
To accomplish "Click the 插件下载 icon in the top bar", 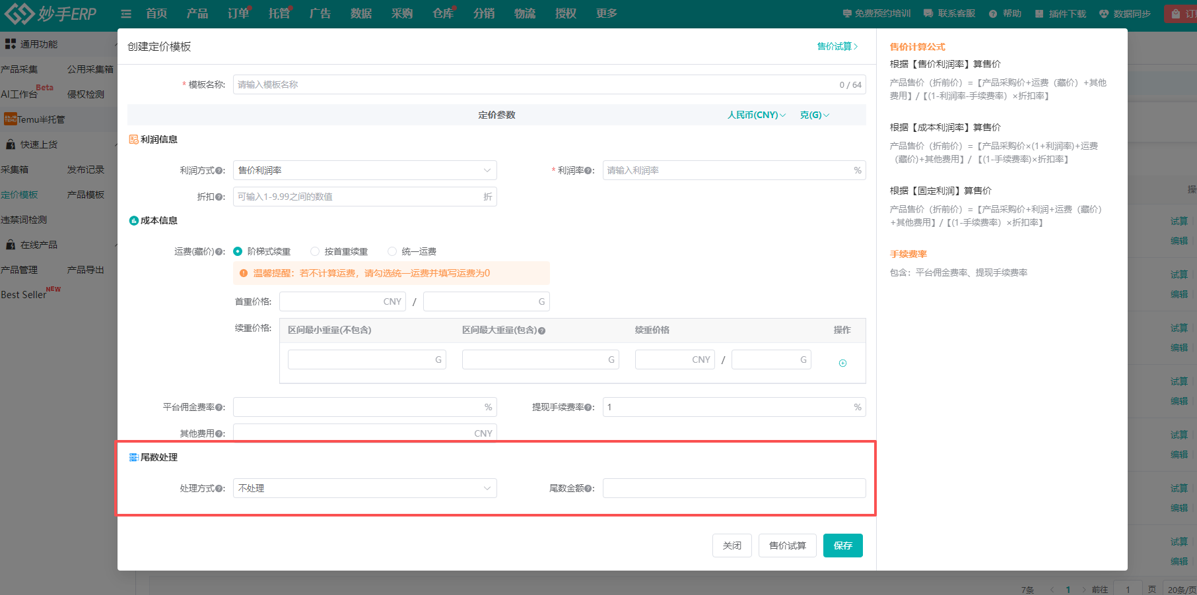I will pos(1039,14).
